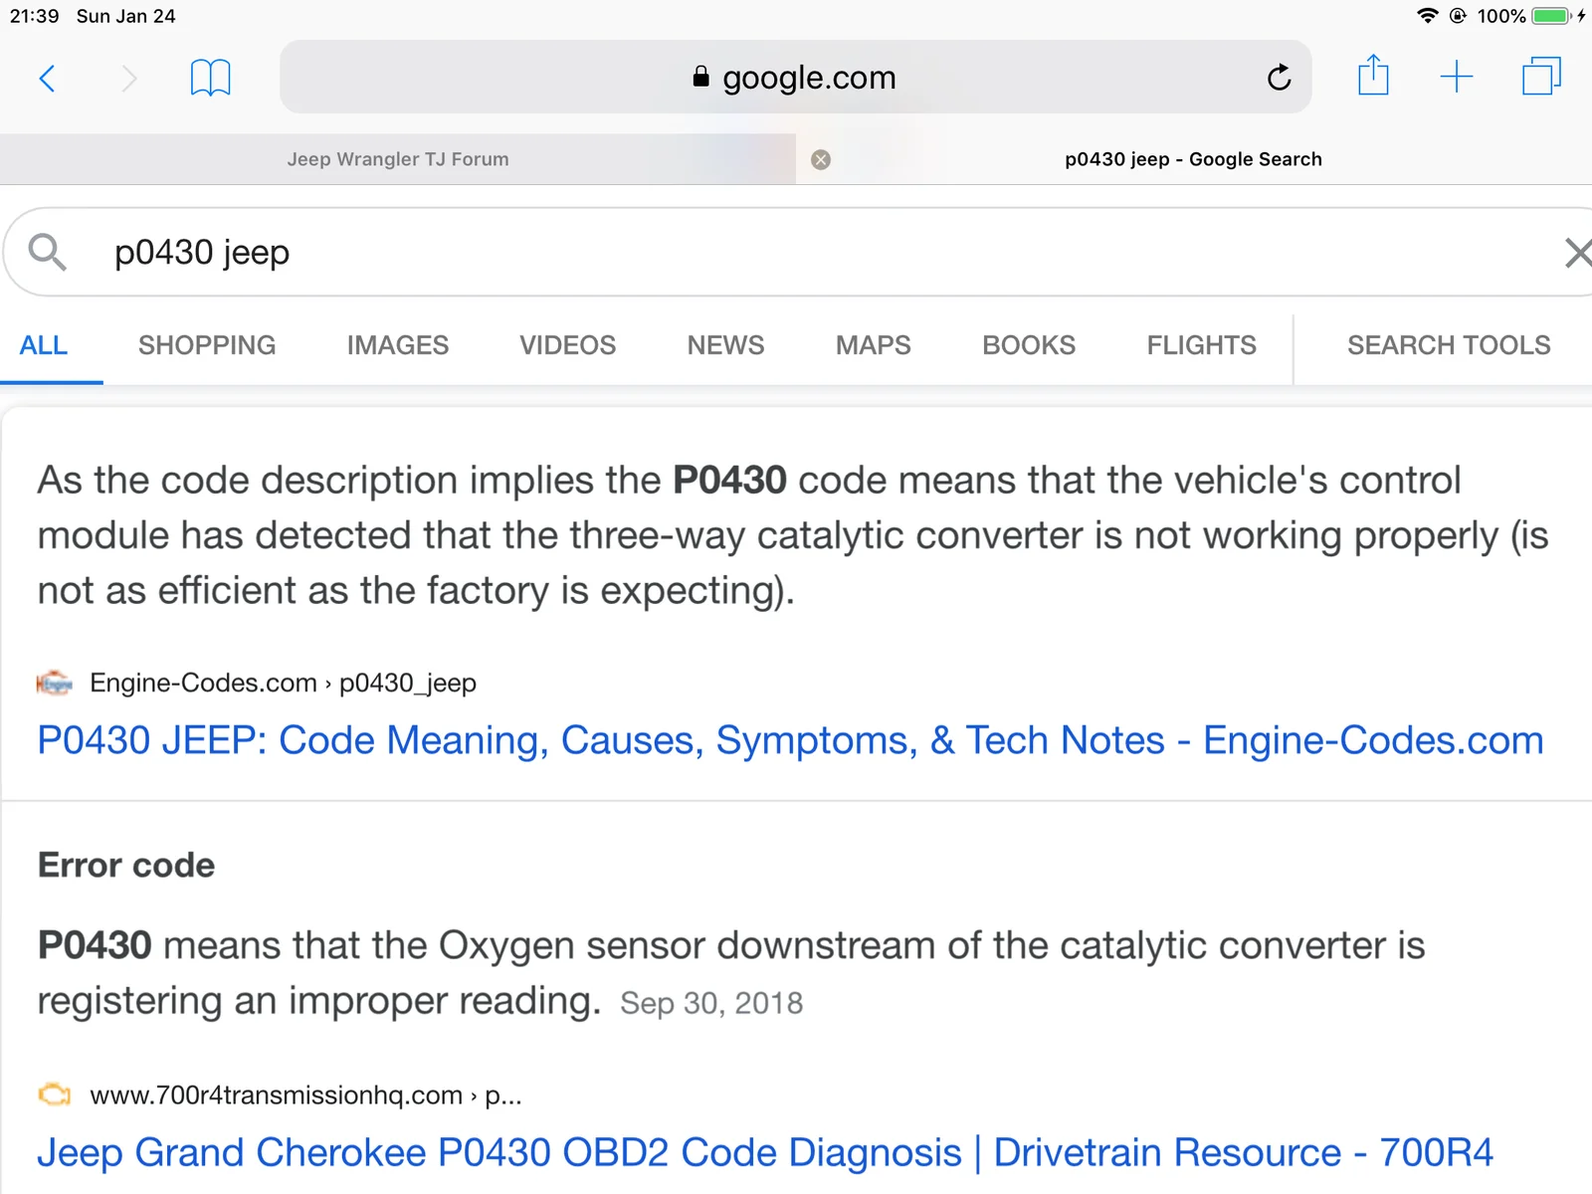Tap the 'Sun Jan 24' date in status bar
Image resolution: width=1592 pixels, height=1194 pixels.
(x=126, y=16)
